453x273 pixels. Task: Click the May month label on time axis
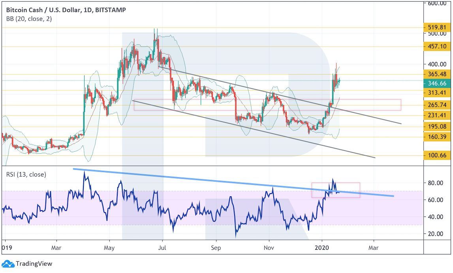(109, 248)
